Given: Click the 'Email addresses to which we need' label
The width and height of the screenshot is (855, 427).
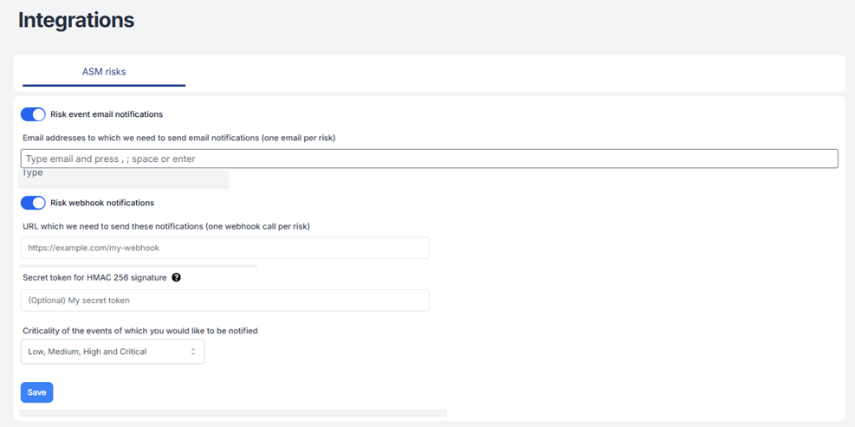Looking at the screenshot, I should (179, 138).
